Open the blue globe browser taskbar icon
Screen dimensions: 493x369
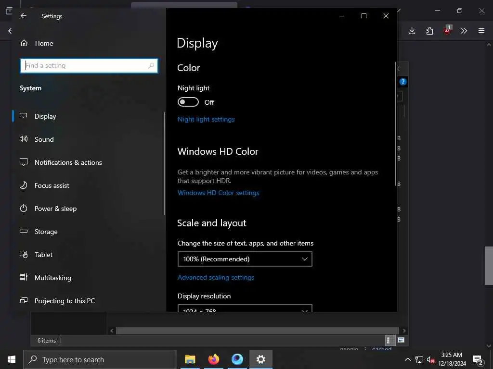(237, 359)
